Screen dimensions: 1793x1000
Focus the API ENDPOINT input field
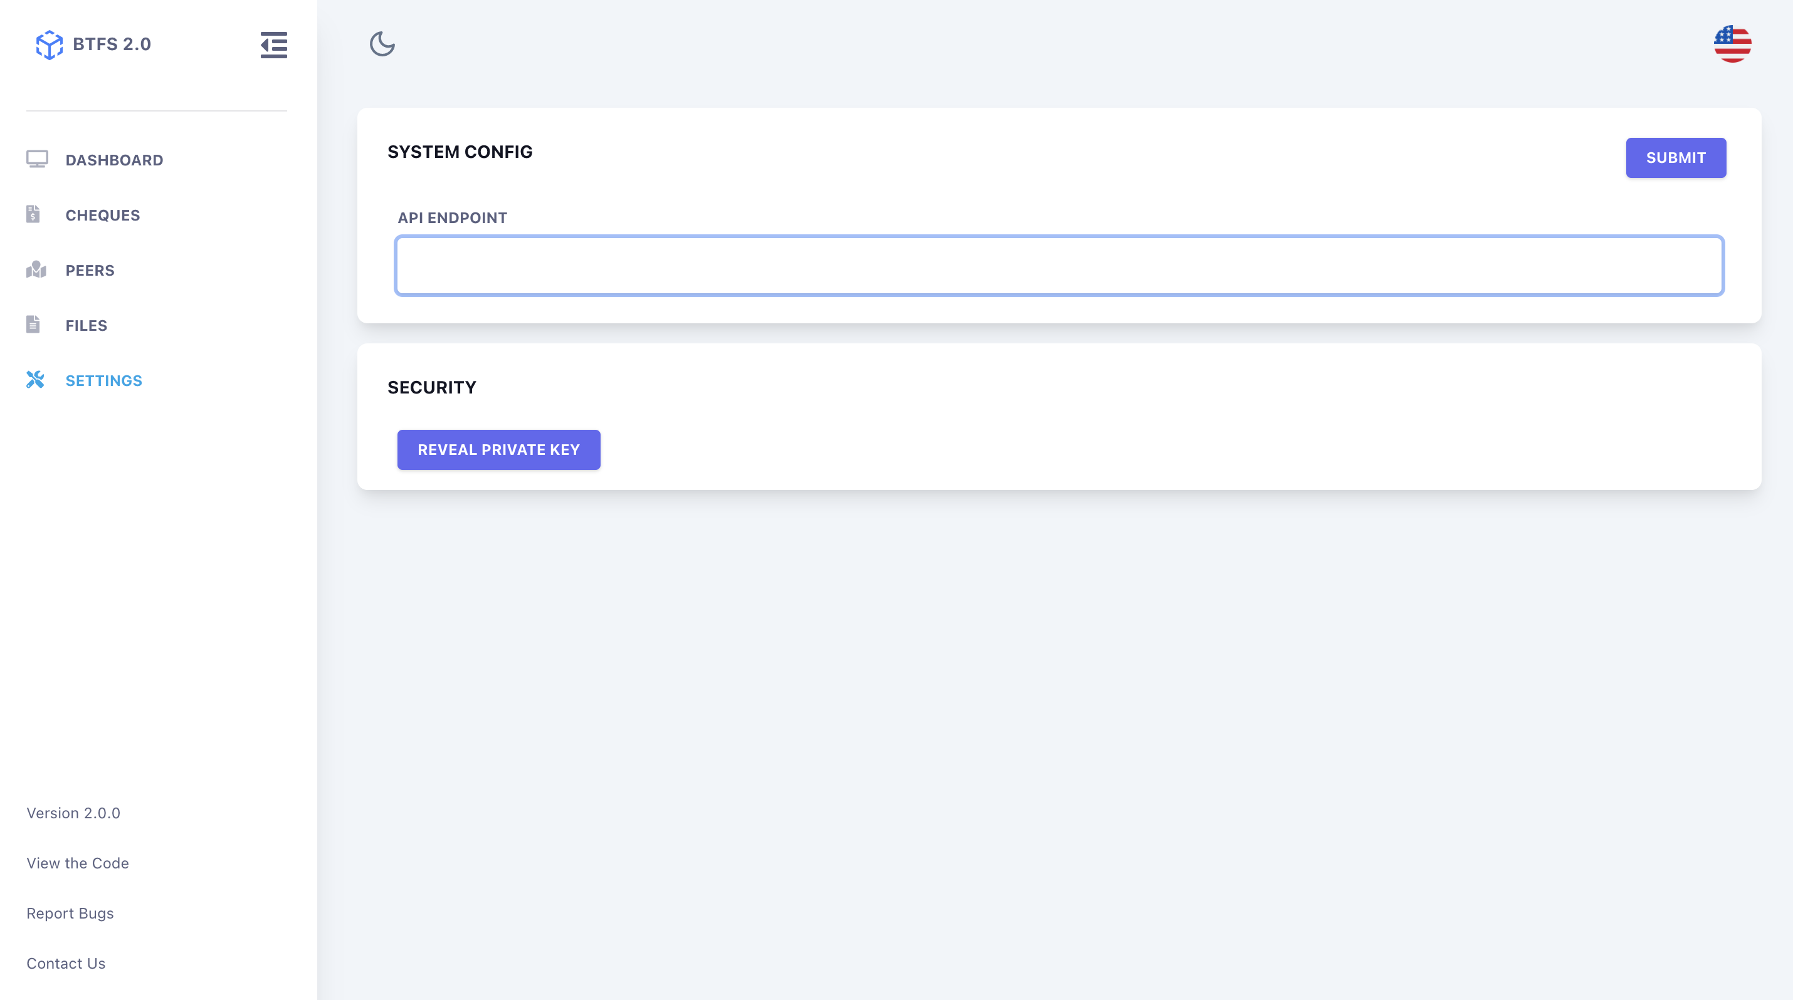point(1059,266)
